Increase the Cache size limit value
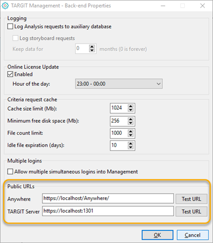 pos(130,106)
